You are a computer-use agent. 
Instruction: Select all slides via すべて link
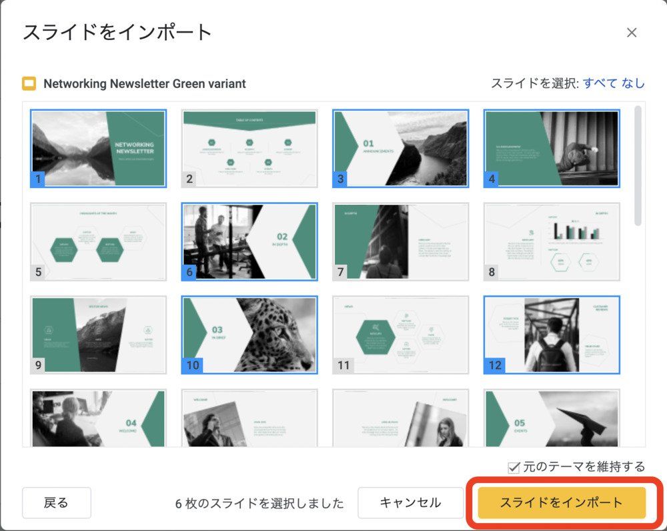tap(600, 83)
